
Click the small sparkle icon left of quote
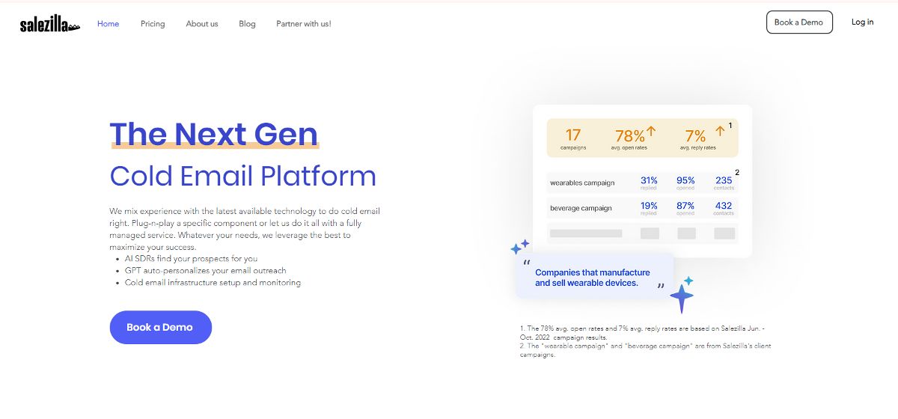(519, 247)
